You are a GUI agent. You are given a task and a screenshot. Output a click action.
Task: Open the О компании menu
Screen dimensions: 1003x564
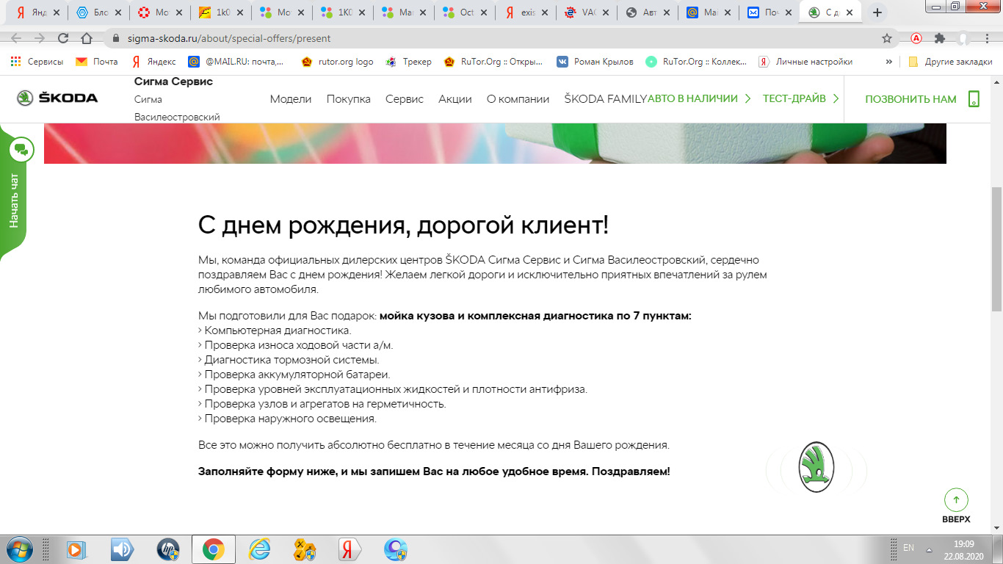[x=518, y=99]
